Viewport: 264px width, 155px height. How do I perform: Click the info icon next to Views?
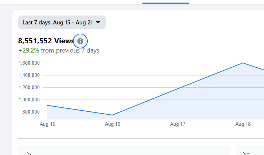click(80, 41)
